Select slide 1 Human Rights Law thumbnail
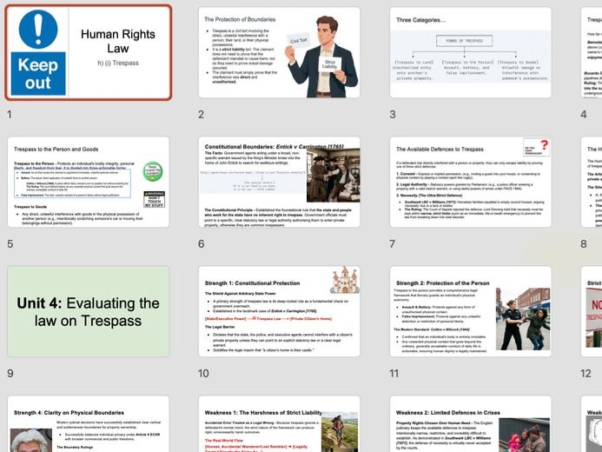Screen dimensions: 602x452 click(x=89, y=53)
